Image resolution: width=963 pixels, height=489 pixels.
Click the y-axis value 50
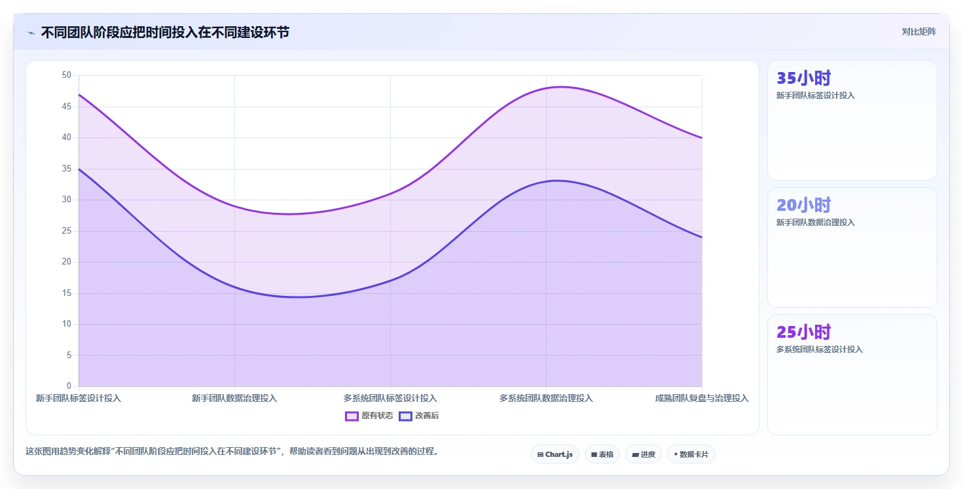tap(66, 75)
